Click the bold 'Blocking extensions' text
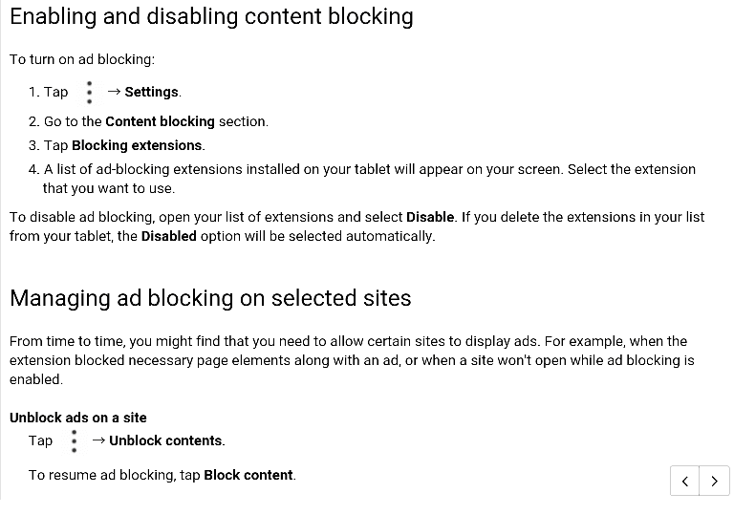 pyautogui.click(x=138, y=145)
